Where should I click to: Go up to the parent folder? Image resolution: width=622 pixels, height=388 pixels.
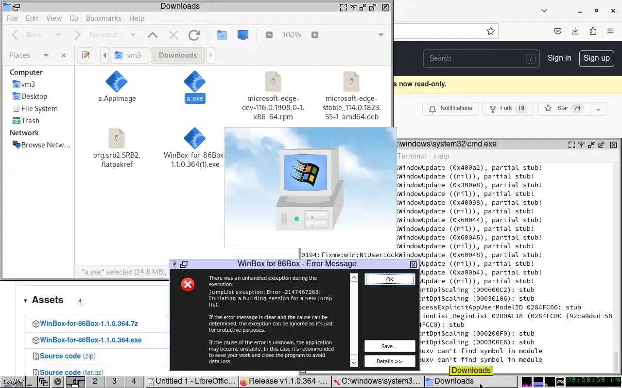[x=153, y=35]
